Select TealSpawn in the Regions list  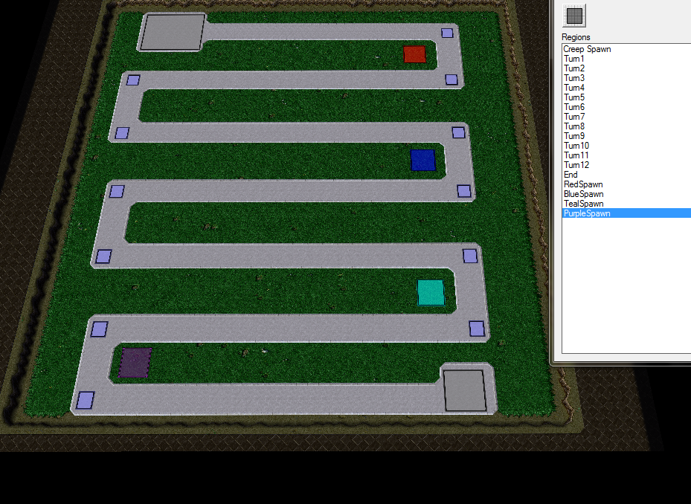(583, 204)
